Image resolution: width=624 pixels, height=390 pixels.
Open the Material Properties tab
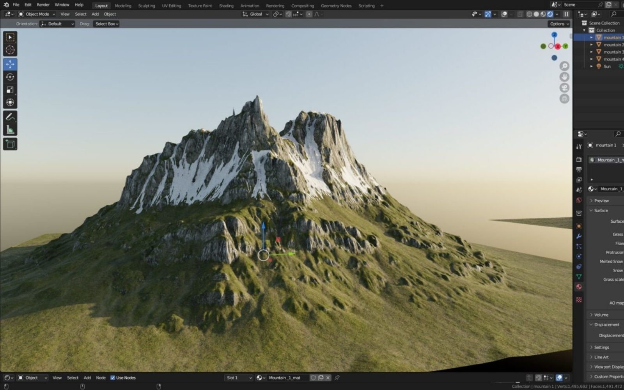point(580,286)
